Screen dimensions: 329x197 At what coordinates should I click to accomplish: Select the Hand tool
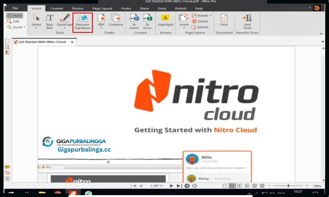pos(15,16)
